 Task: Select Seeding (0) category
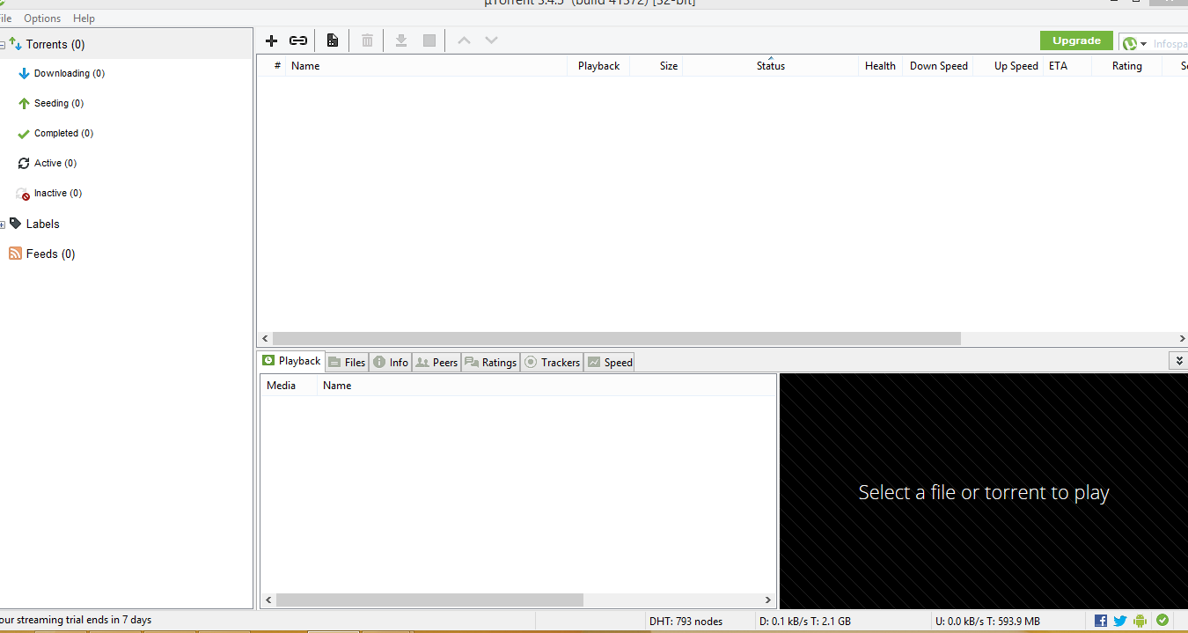click(59, 104)
